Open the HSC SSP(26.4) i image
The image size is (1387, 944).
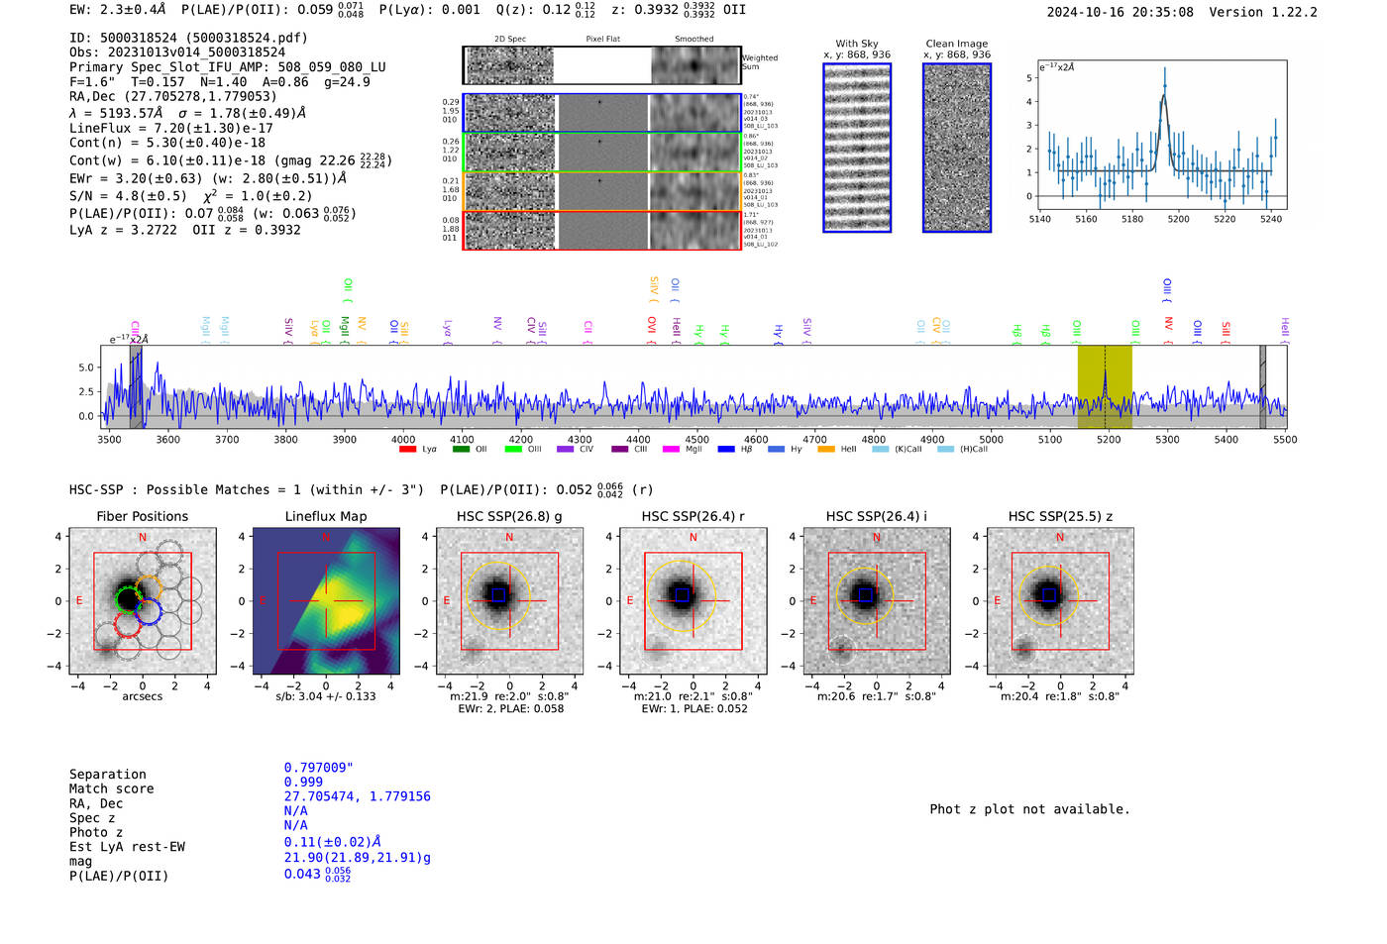(877, 601)
